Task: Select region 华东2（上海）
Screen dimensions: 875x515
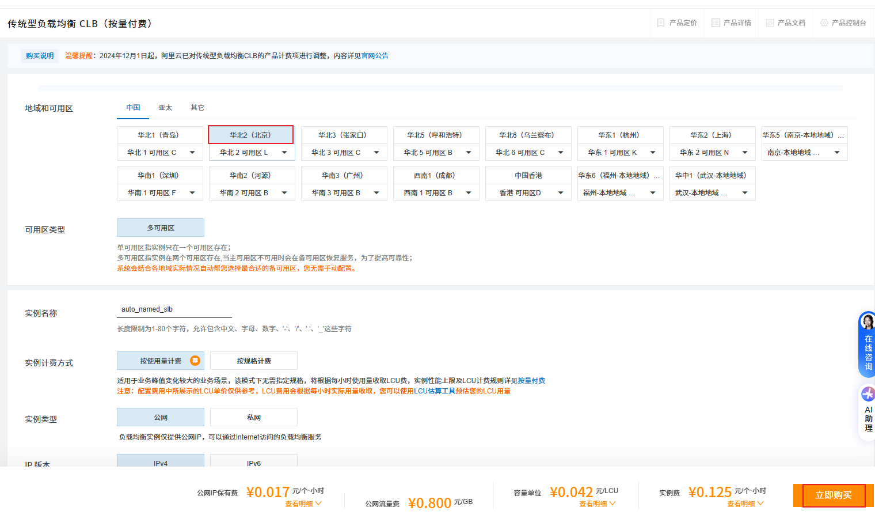Action: 713,135
